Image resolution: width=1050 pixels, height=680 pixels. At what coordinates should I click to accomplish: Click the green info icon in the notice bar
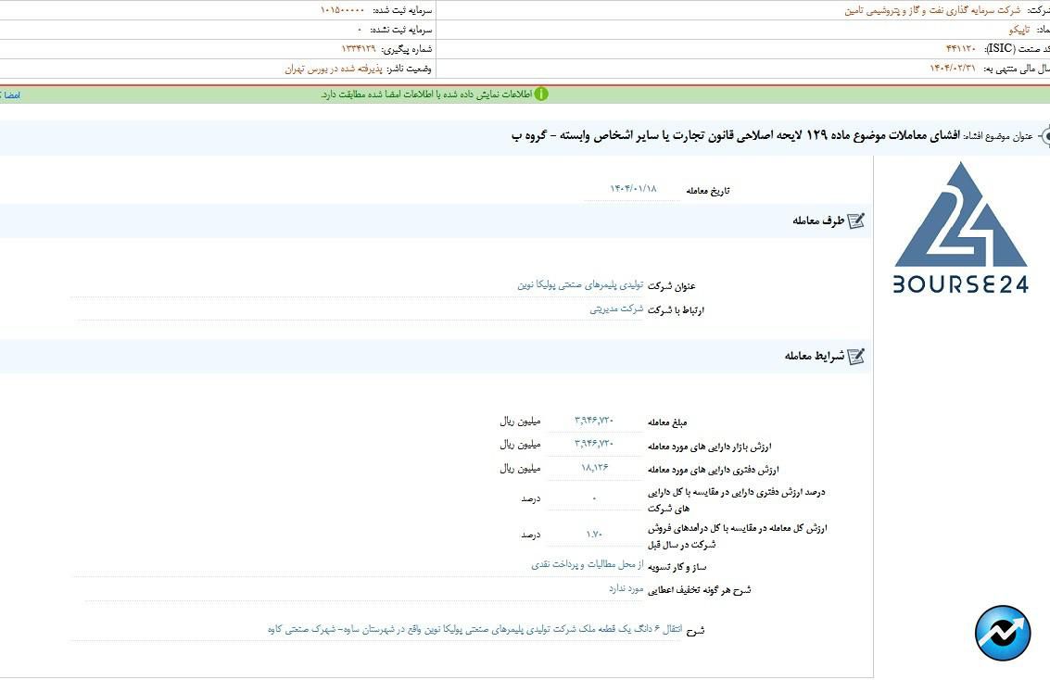tap(541, 94)
